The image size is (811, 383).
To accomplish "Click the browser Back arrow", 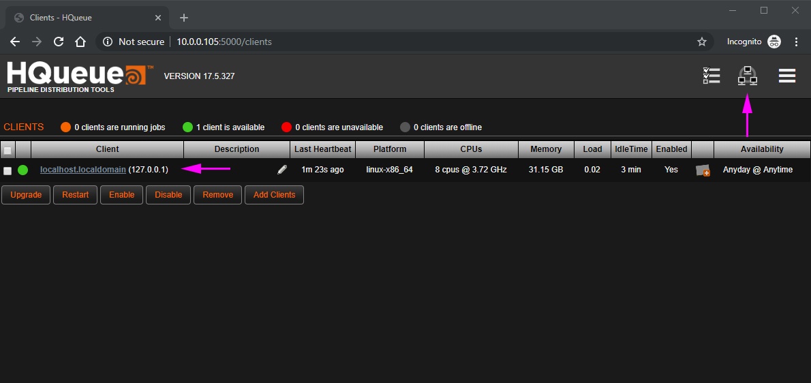I will (15, 42).
